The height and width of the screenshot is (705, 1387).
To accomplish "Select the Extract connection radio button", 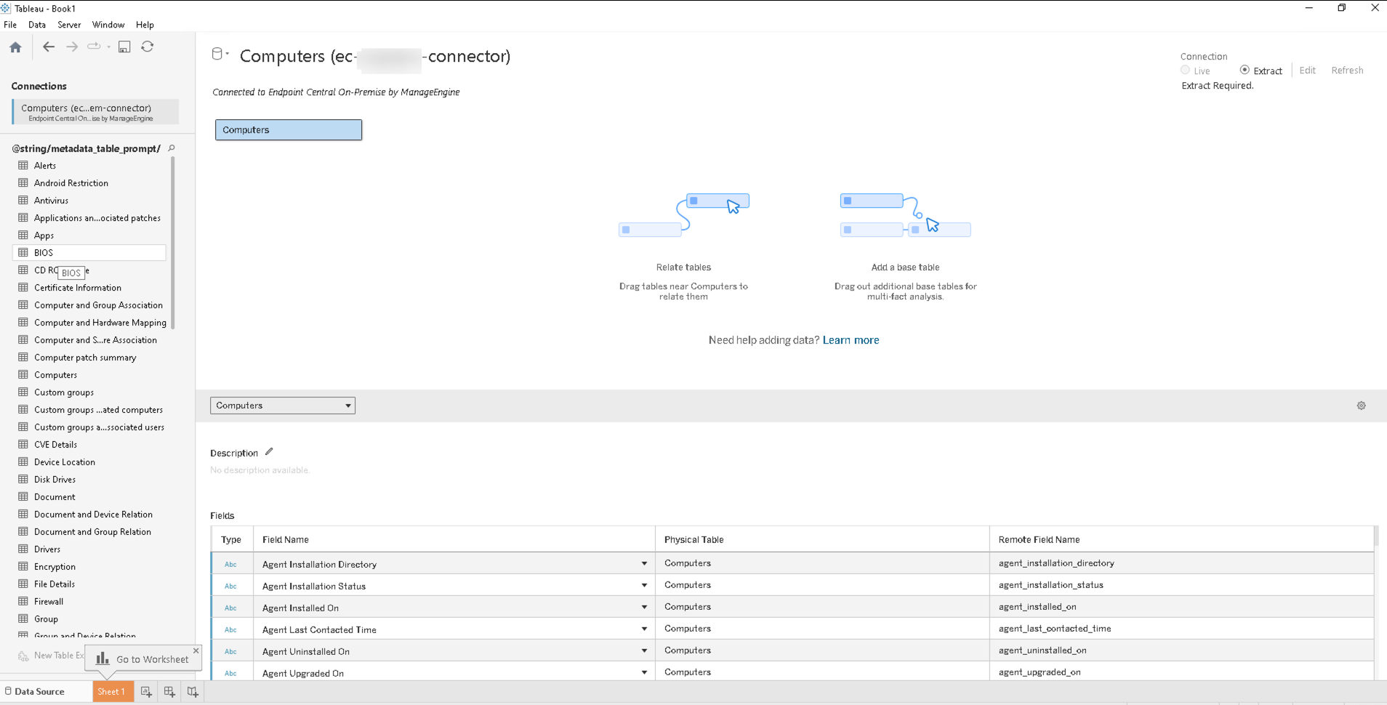I will tap(1245, 70).
